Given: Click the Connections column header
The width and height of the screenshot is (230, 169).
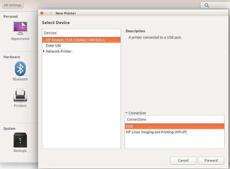Looking at the screenshot, I should [174, 119].
